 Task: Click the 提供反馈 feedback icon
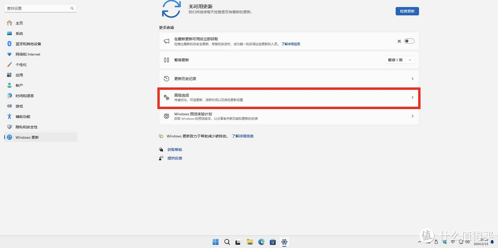click(x=161, y=158)
